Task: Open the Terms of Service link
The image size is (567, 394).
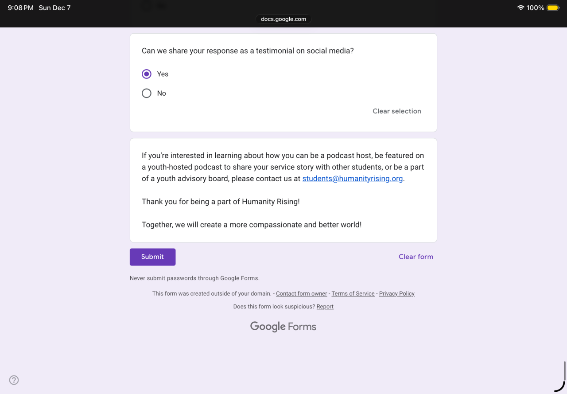Action: [x=353, y=293]
